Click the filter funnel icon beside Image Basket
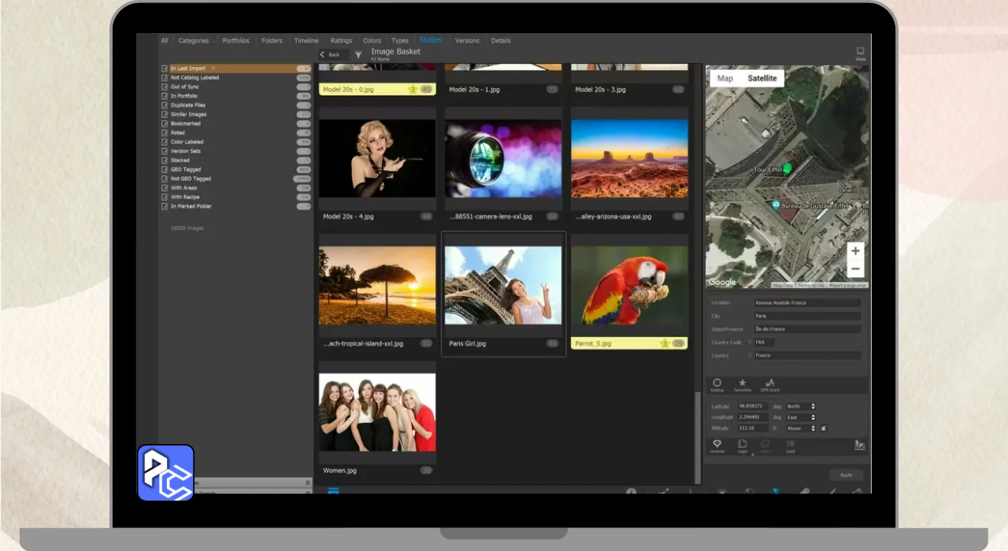This screenshot has height=551, width=1008. [358, 54]
